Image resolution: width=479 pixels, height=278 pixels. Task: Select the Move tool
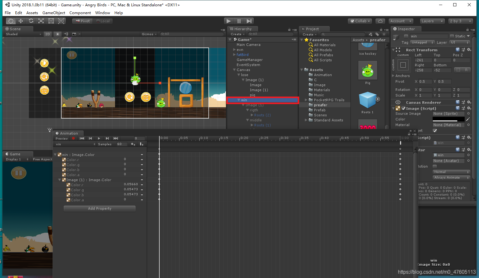(x=21, y=21)
